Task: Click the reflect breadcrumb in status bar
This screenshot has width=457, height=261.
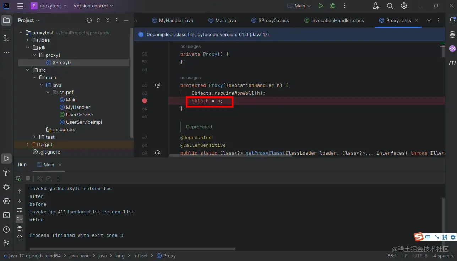Action: [x=140, y=256]
